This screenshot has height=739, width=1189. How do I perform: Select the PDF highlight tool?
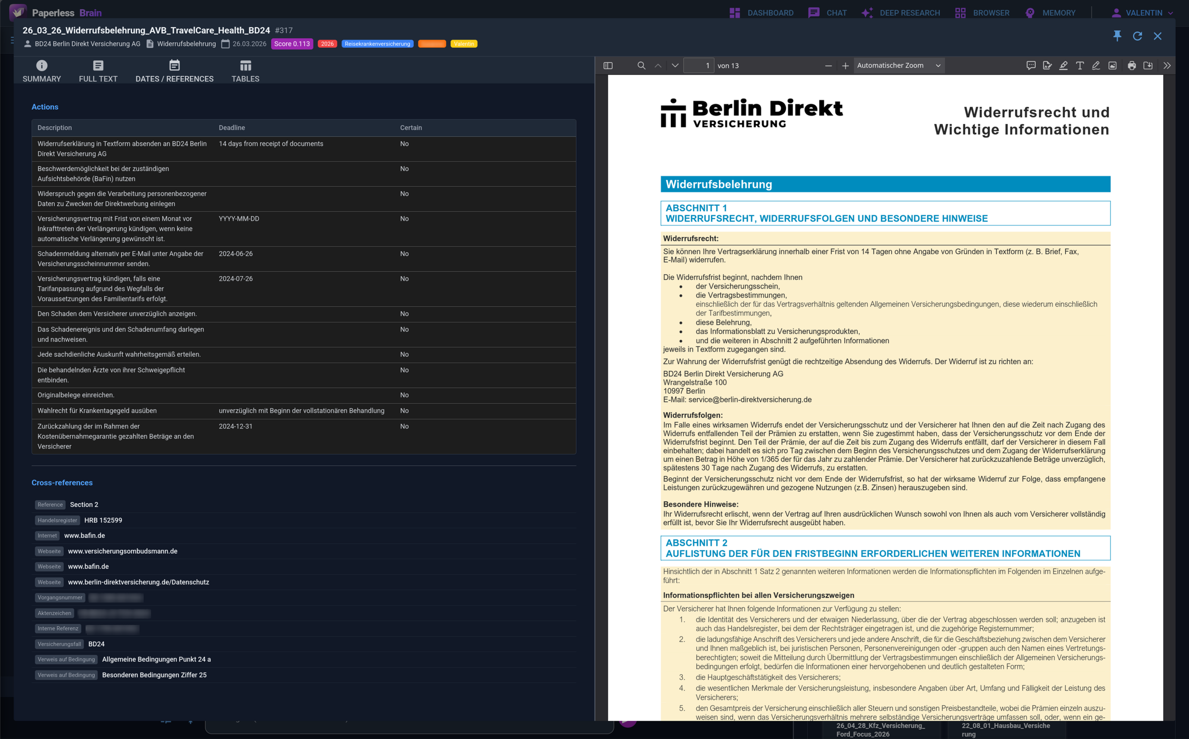tap(1063, 66)
